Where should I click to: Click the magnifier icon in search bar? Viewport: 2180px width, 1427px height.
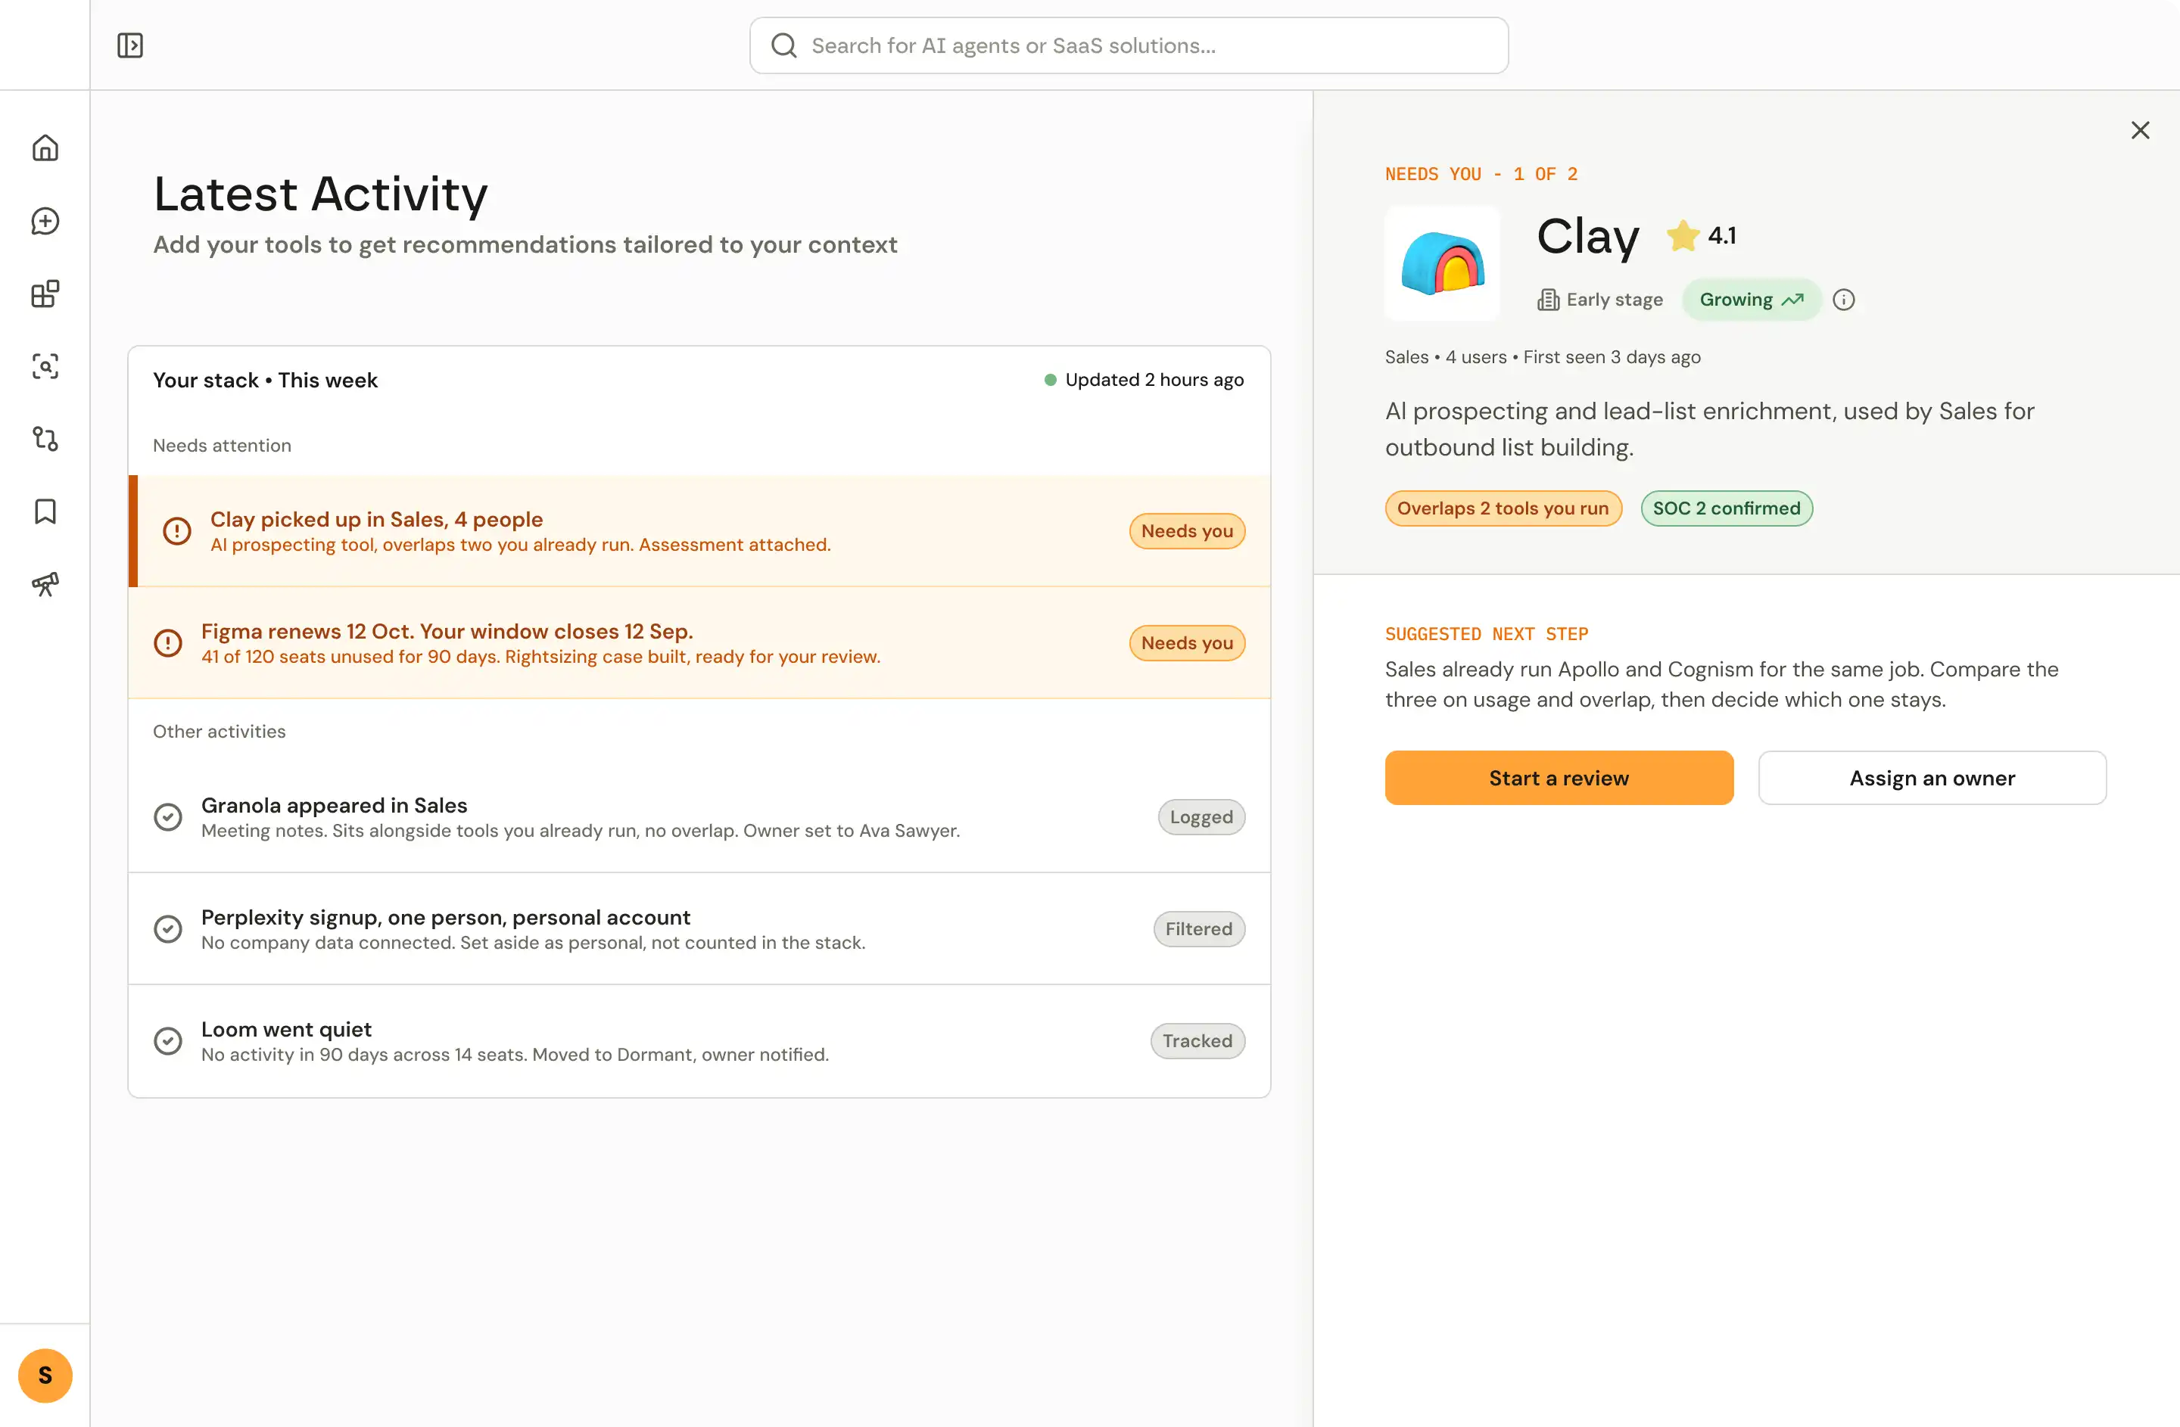(784, 45)
